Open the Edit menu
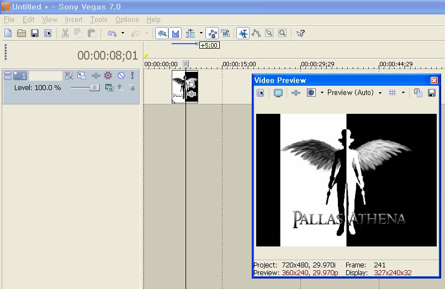Image resolution: width=445 pixels, height=289 pixels. click(x=28, y=19)
